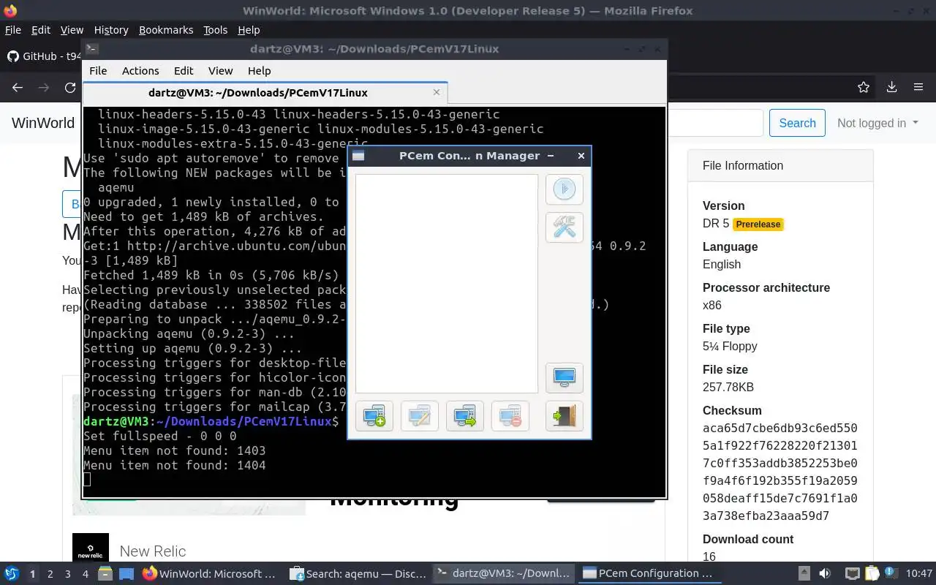Switch to workspace 4
The image size is (936, 585).
point(85,574)
